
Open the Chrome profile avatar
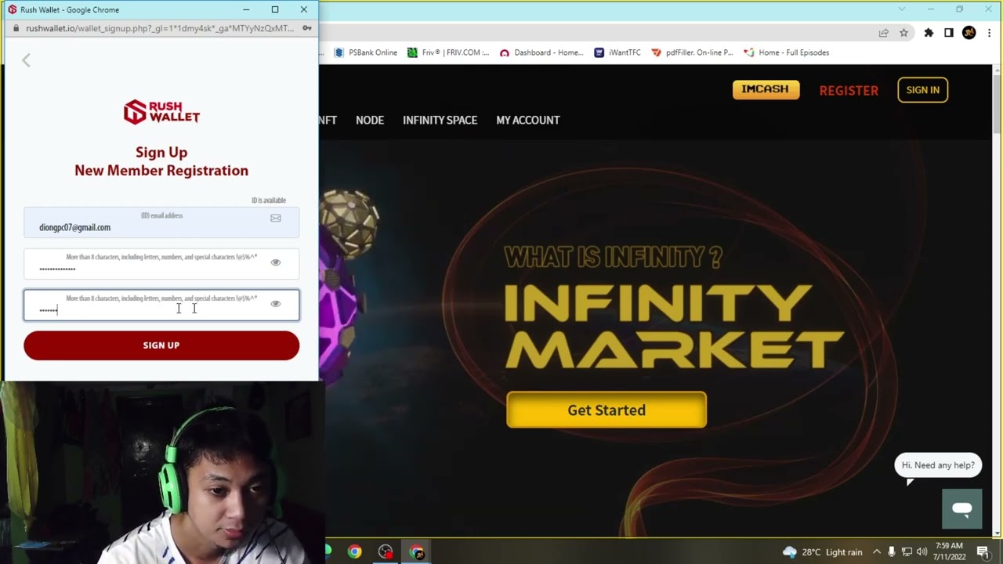point(969,33)
